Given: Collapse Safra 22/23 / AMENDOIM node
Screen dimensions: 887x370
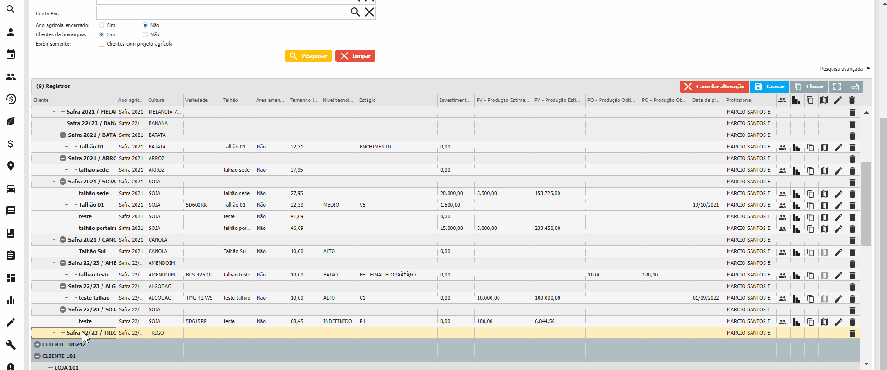Looking at the screenshot, I should 63,263.
